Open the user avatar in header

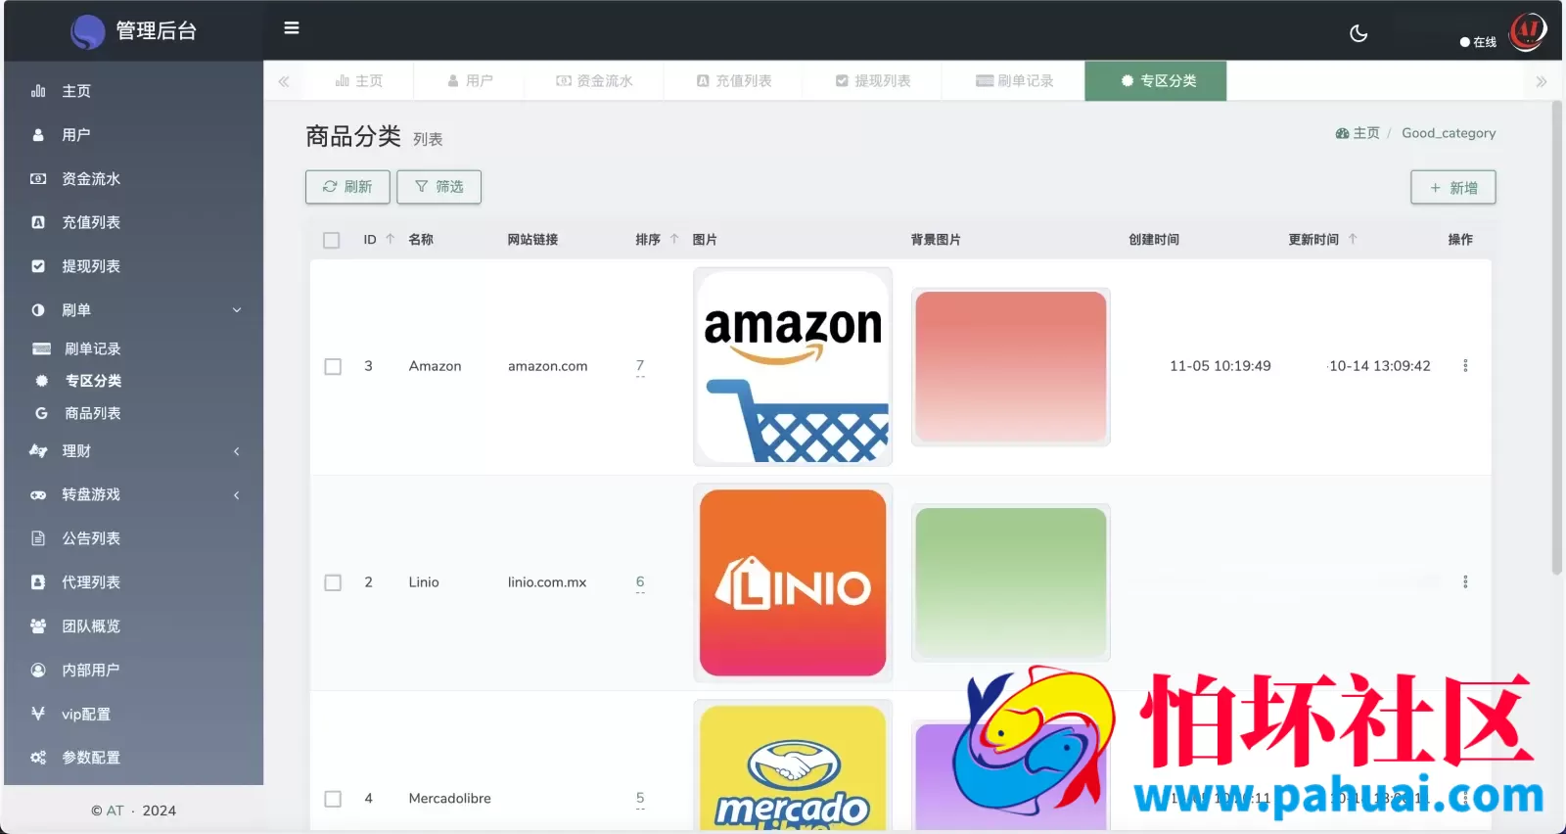1528,31
